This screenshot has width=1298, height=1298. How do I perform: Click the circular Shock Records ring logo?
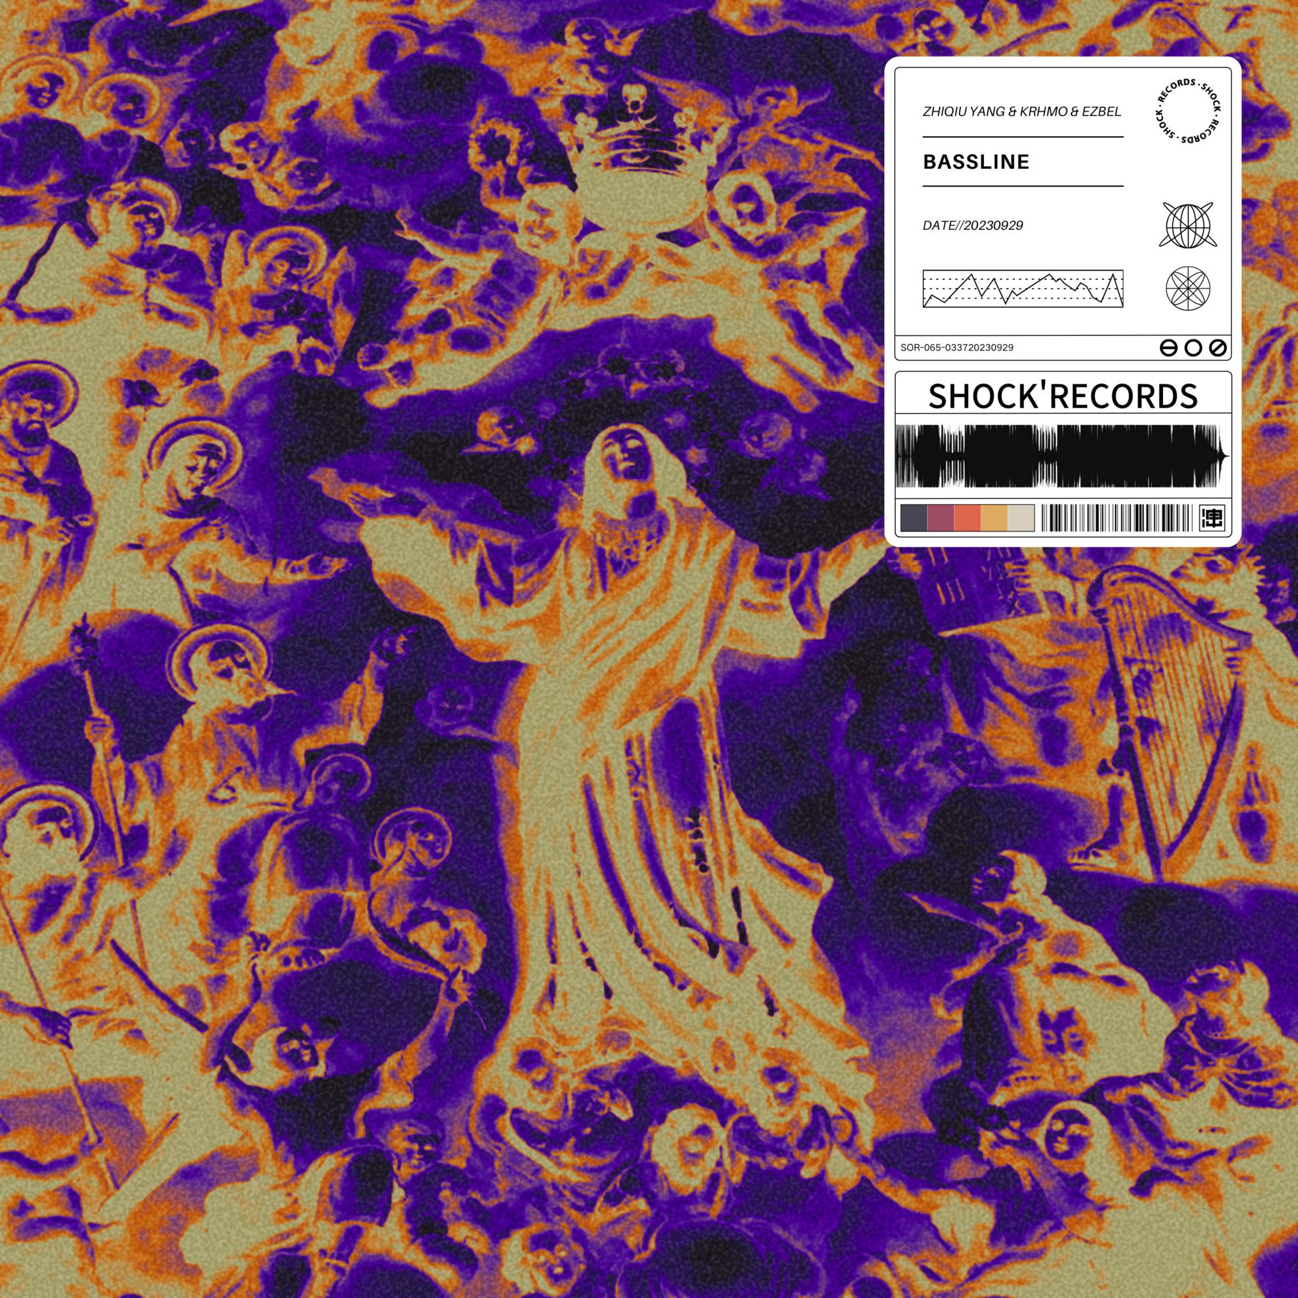tap(1187, 111)
